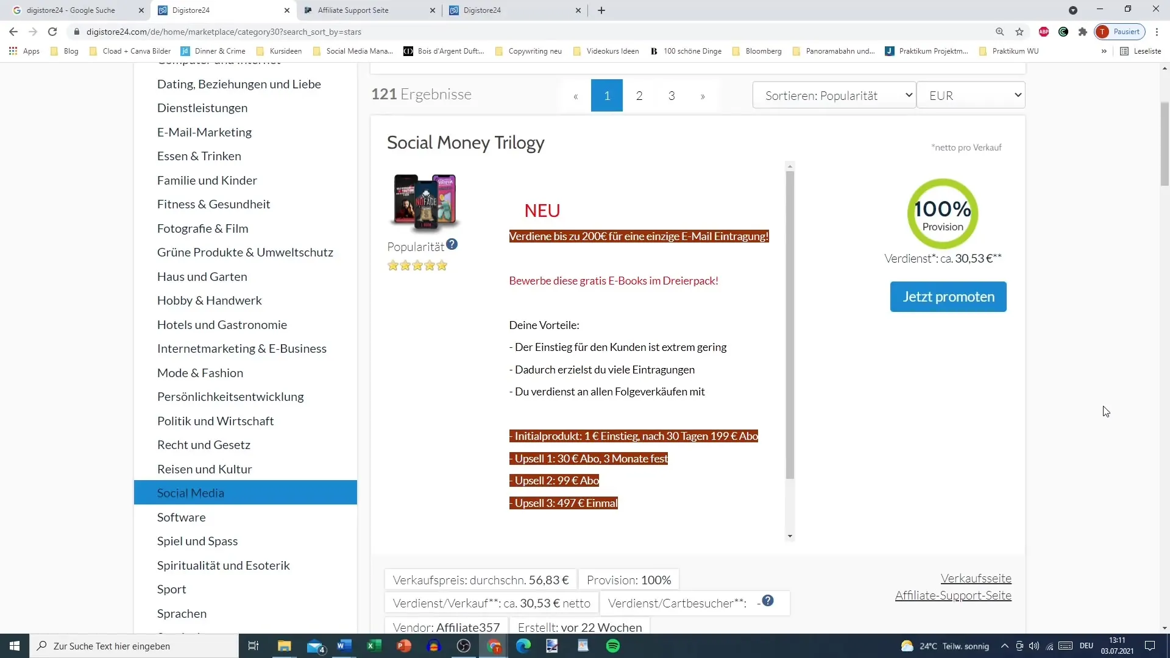Click the Social Money Trilogy title
Screen dimensions: 1170x658
tap(466, 143)
